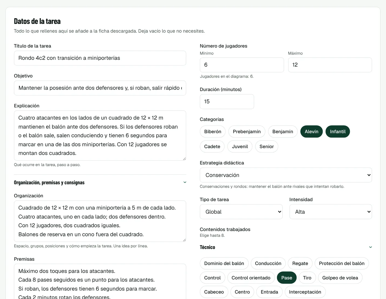
Task: Focus the Objetivo input field
Action: [100, 88]
